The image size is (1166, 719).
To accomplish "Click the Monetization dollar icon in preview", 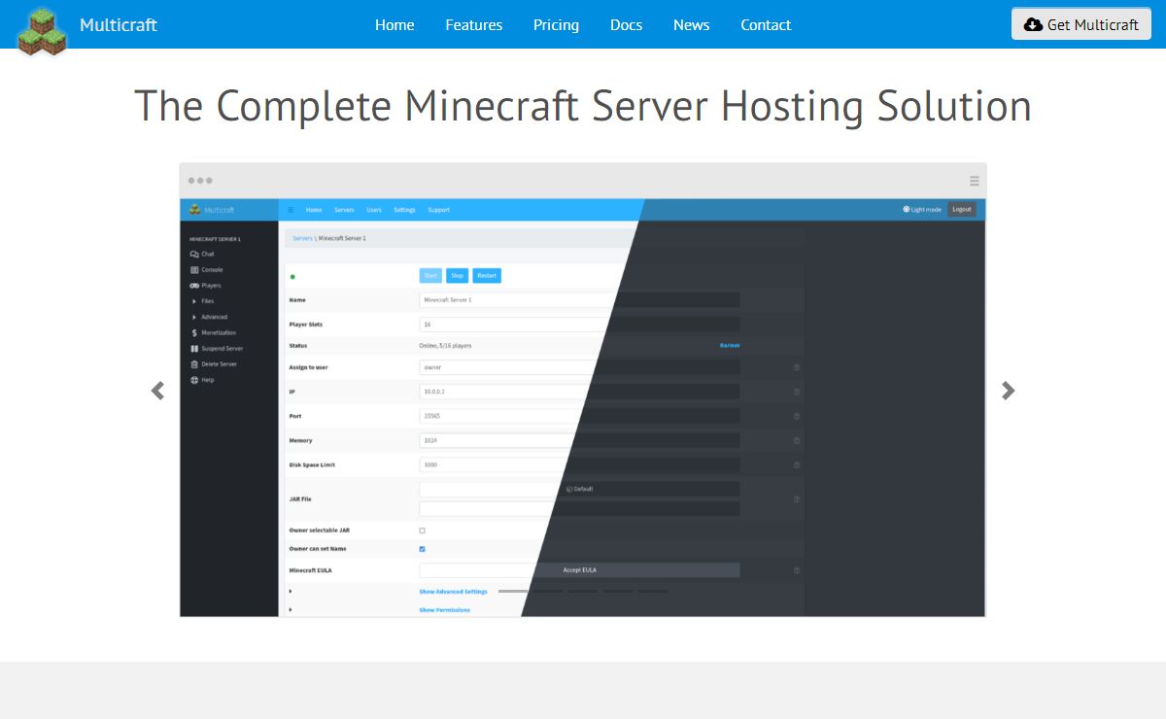I will 194,332.
